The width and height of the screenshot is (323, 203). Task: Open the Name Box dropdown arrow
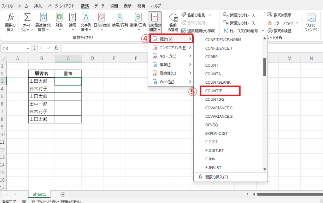pyautogui.click(x=28, y=48)
